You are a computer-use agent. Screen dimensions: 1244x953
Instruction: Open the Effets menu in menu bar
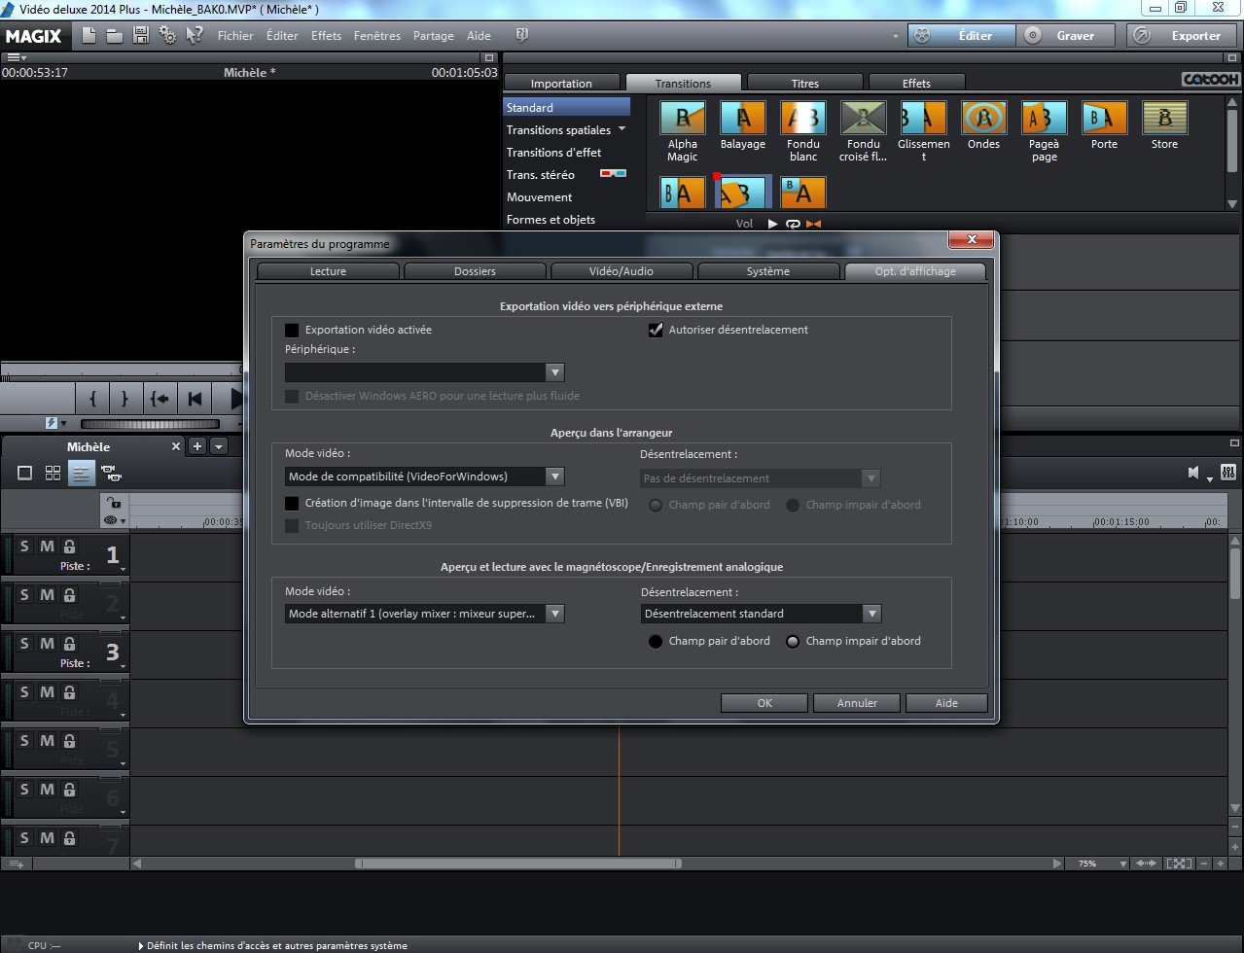pos(326,36)
